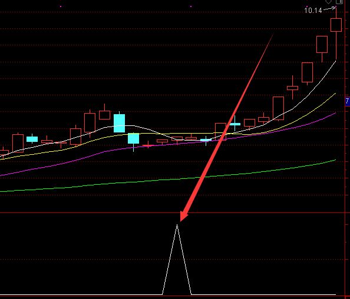The height and width of the screenshot is (299, 350).
Task: Click the peak of the white indicator spike
Action: pyautogui.click(x=177, y=225)
